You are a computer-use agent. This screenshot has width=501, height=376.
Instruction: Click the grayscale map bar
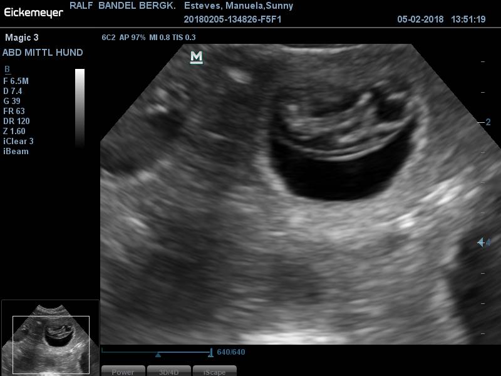[80, 108]
